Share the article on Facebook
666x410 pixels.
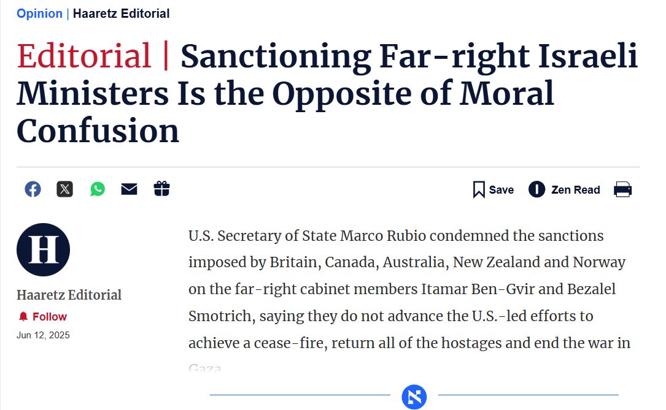(33, 189)
